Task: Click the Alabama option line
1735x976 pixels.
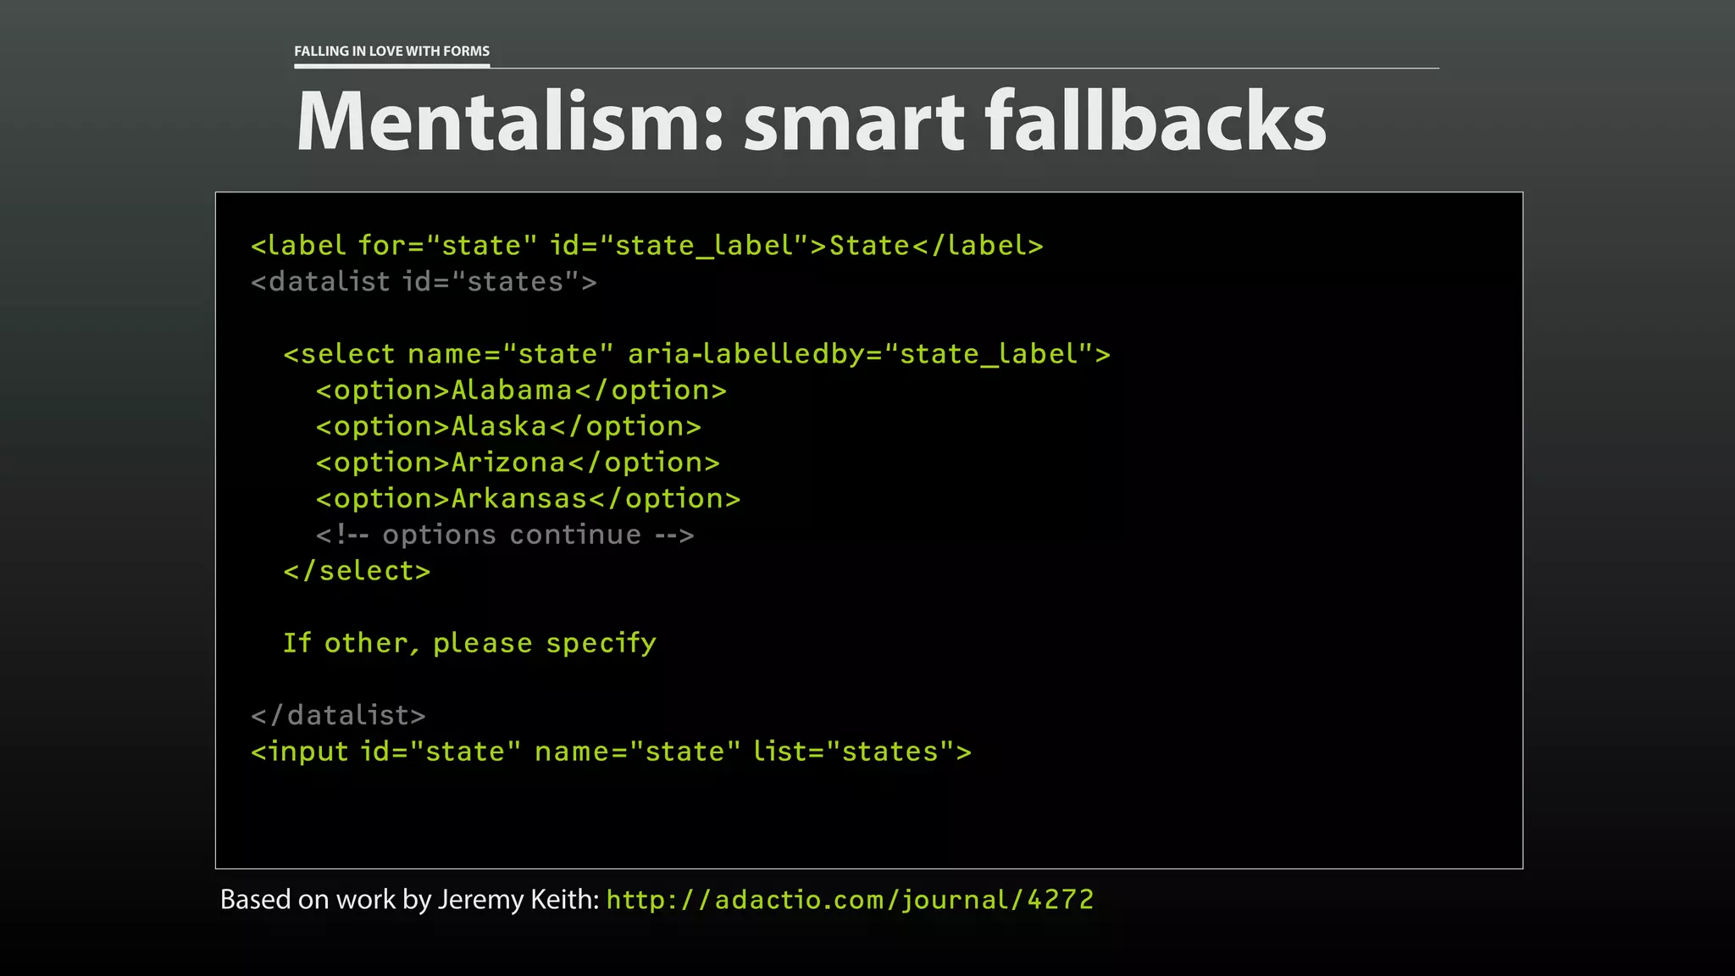Action: point(521,391)
